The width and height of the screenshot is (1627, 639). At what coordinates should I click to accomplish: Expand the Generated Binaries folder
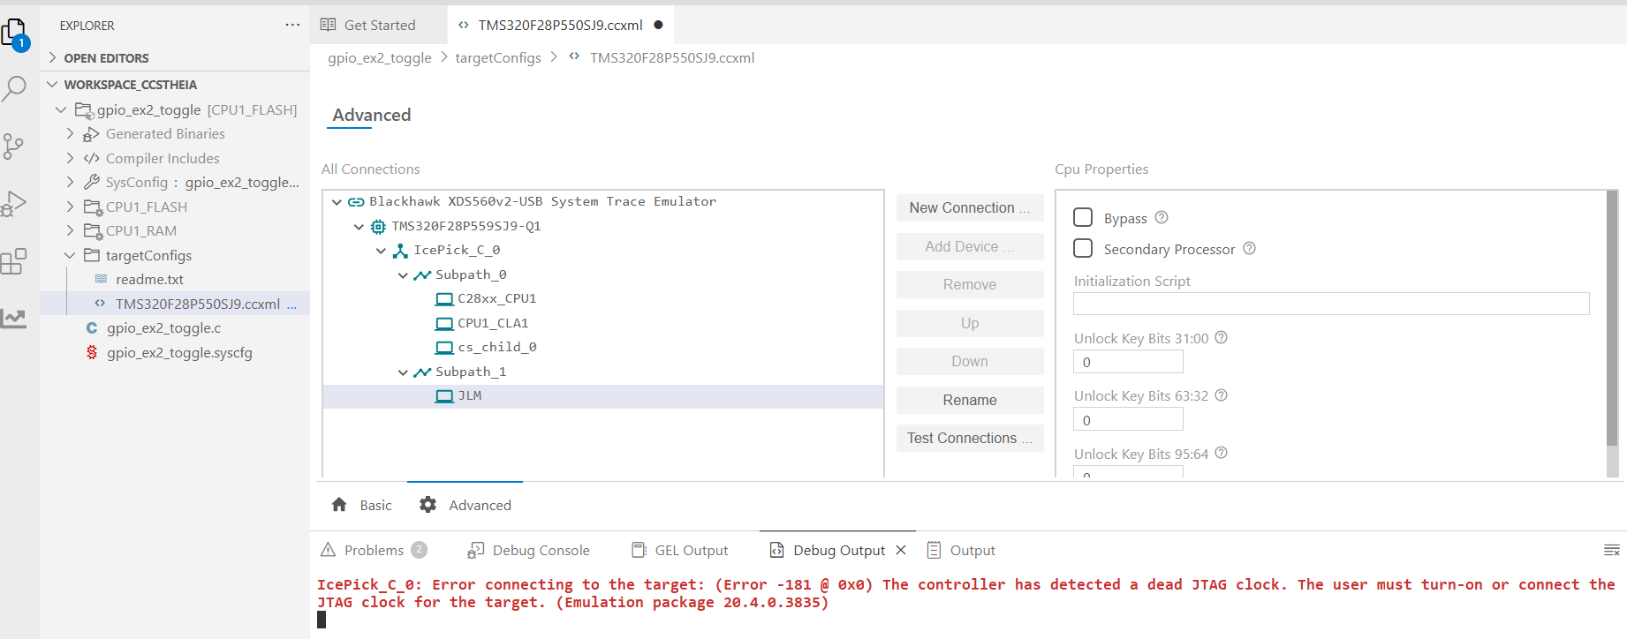coord(71,133)
